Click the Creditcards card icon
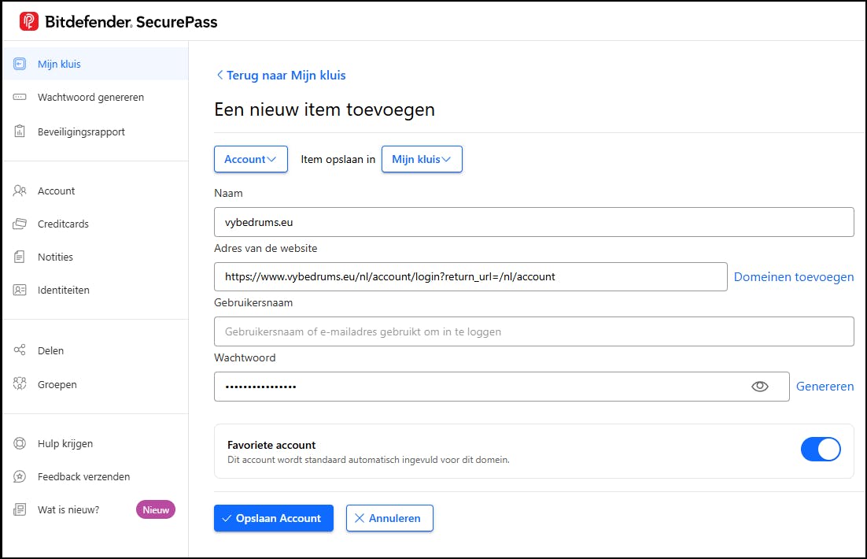This screenshot has height=559, width=867. coord(20,224)
